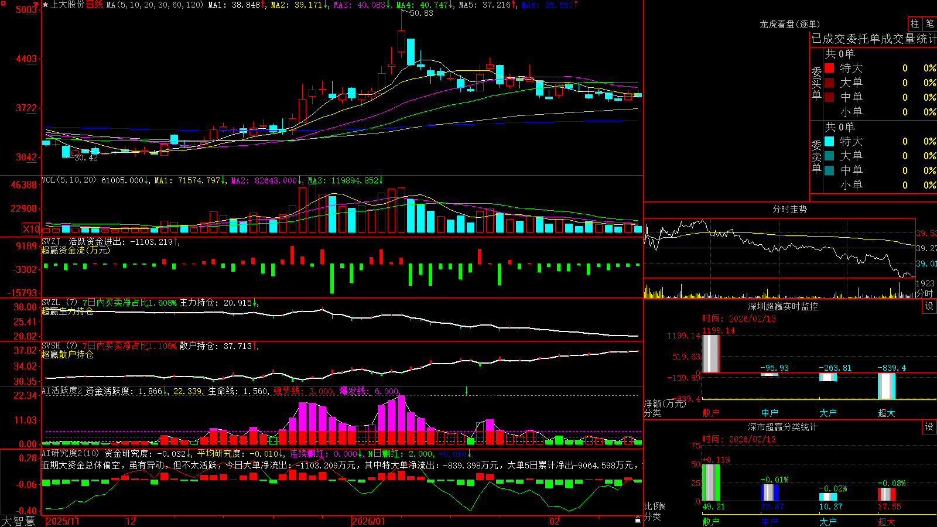Click the VOL(5,10,20) indicator label
937x527 pixels.
pyautogui.click(x=69, y=180)
